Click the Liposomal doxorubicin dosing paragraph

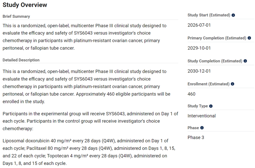click(x=89, y=152)
